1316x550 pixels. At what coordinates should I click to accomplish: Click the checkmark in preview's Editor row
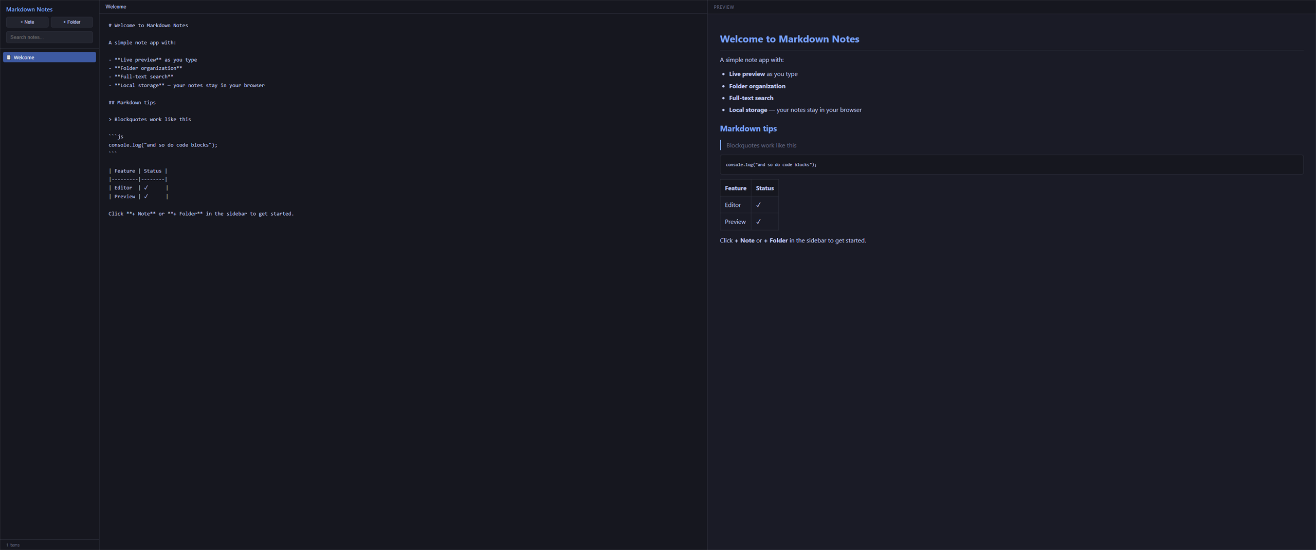(x=758, y=205)
